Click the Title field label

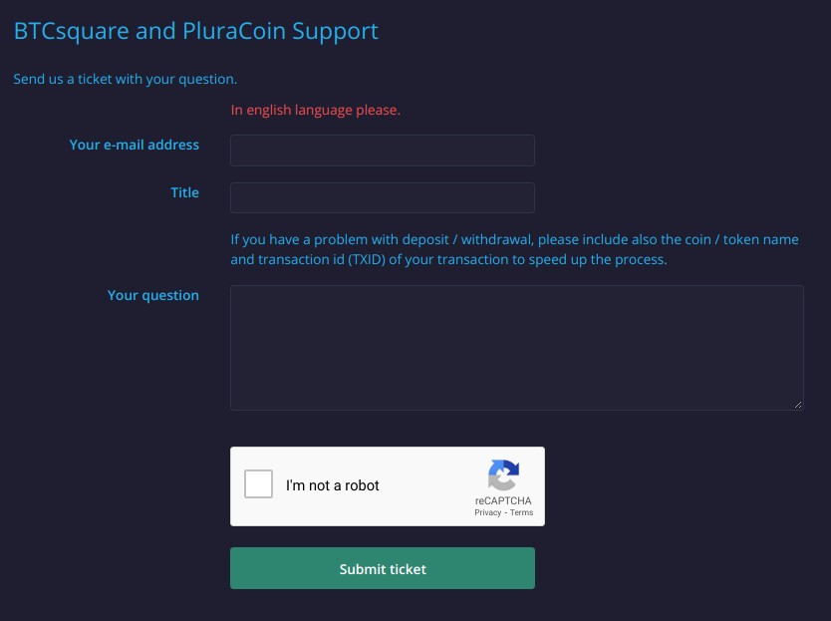point(185,192)
